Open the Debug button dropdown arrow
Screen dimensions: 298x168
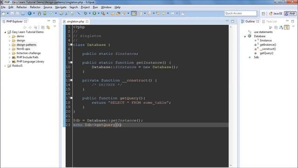click(x=89, y=14)
